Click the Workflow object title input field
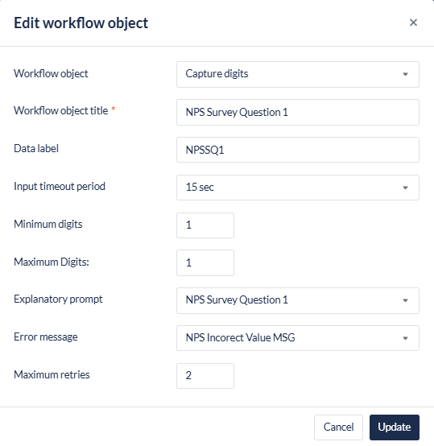434x446 pixels. coord(298,112)
